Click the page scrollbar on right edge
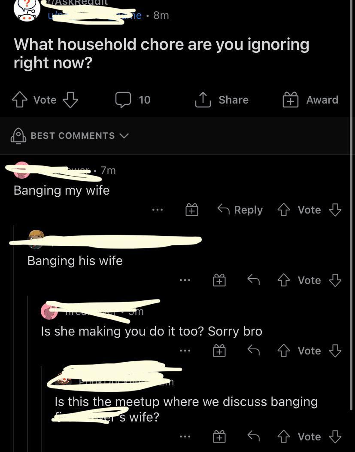Image resolution: width=355 pixels, height=452 pixels. (x=351, y=205)
